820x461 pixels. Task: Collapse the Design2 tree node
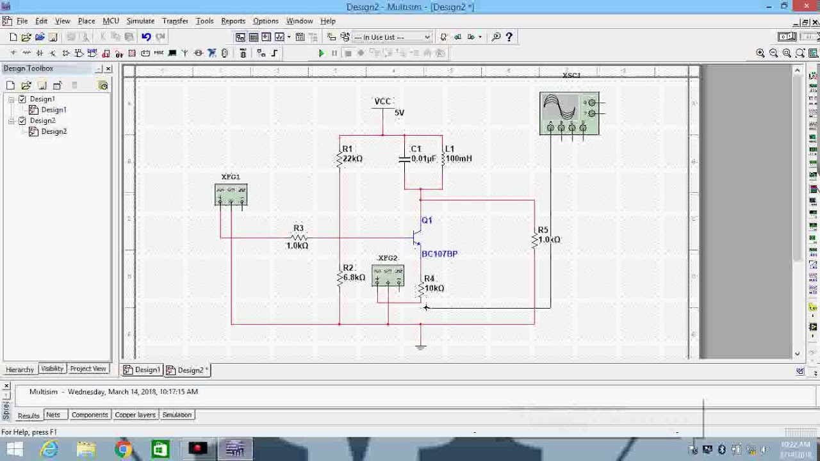[11, 120]
